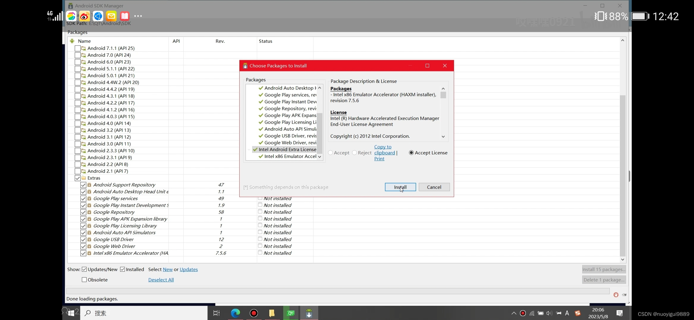Screen dimensions: 694x320
Task: Click the Print link
Action: click(x=379, y=159)
